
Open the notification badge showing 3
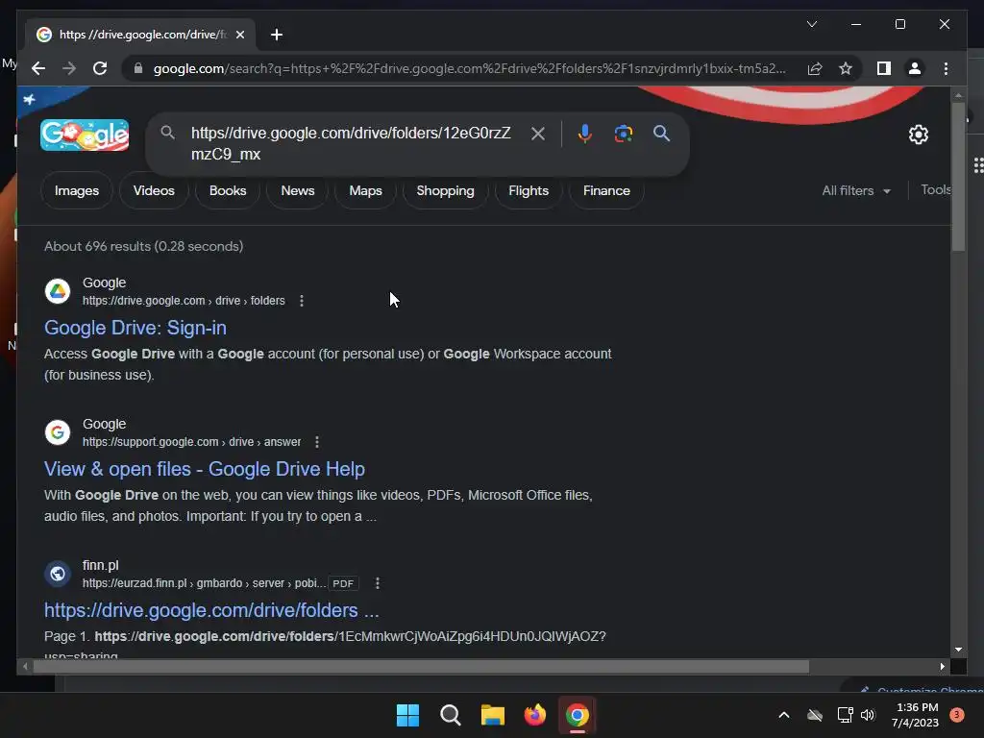[x=957, y=715]
